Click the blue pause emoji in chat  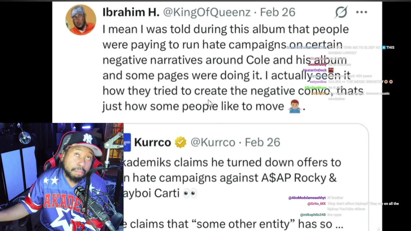point(384,47)
